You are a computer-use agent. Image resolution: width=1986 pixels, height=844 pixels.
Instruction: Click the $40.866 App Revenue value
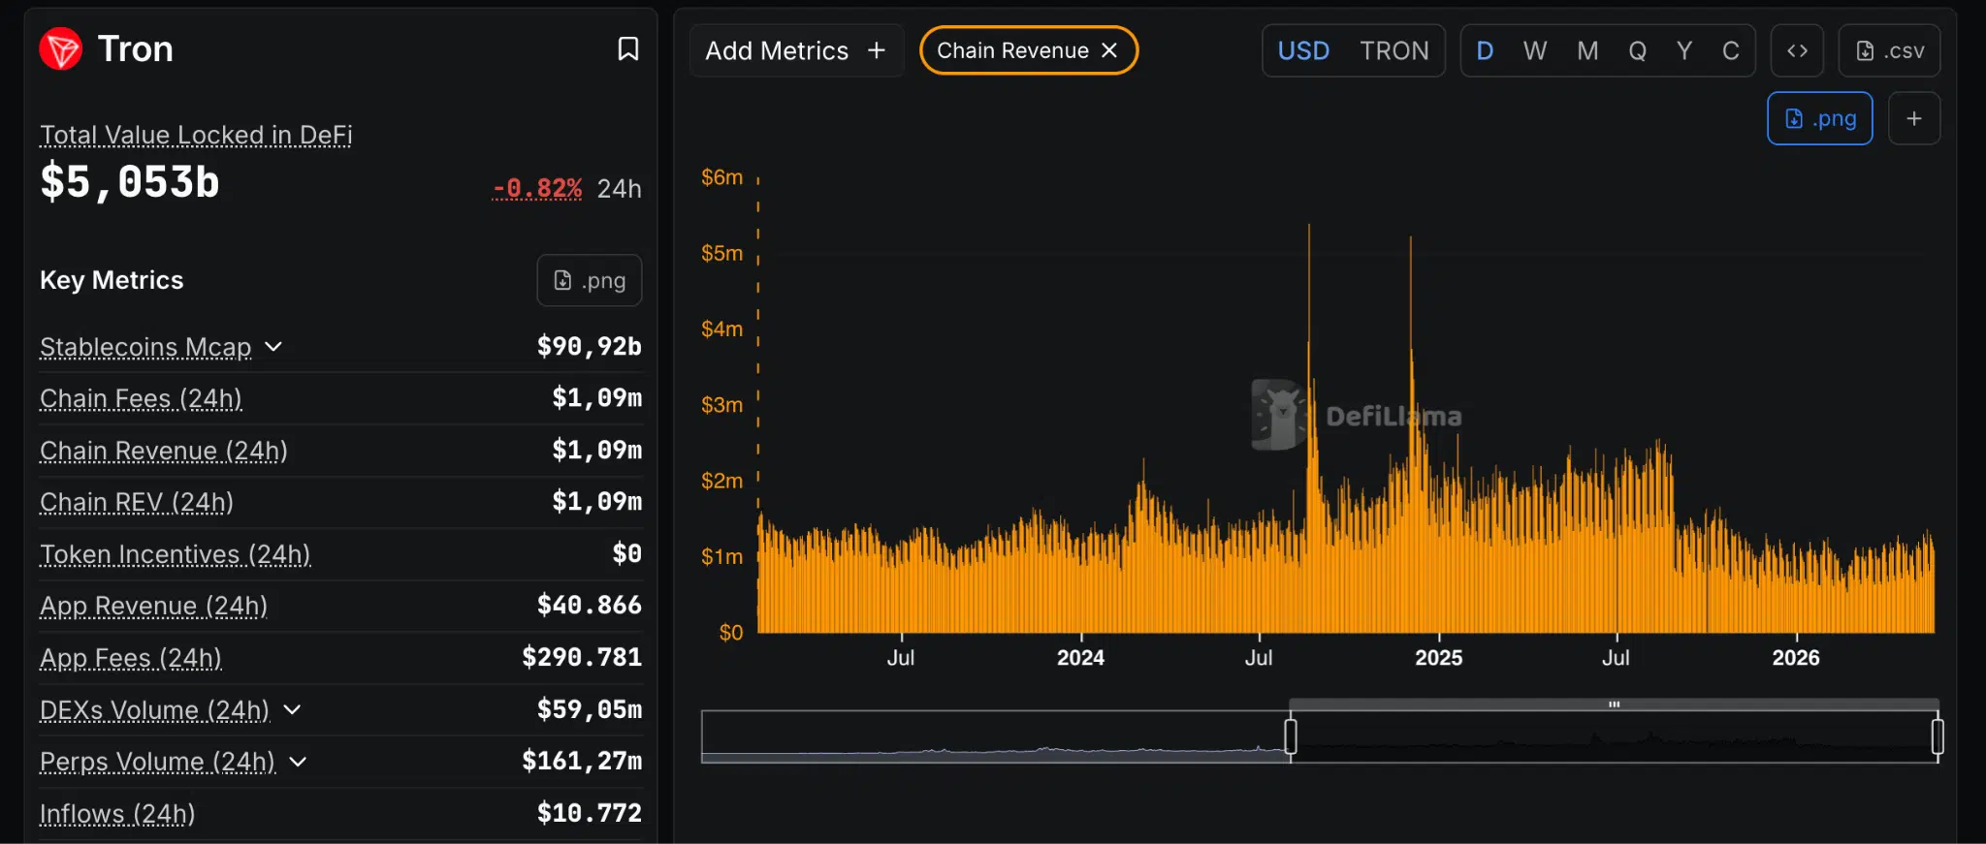pyautogui.click(x=590, y=606)
